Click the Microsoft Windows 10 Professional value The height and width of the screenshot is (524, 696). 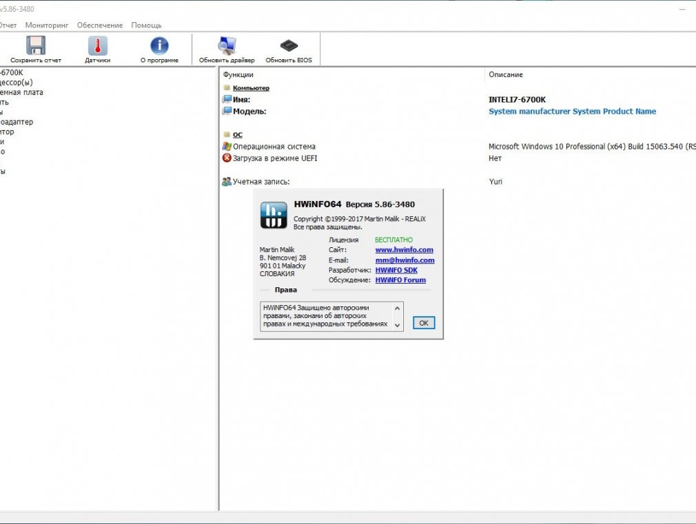[592, 147]
